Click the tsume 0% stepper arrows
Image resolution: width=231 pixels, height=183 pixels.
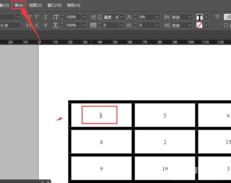pos(135,17)
